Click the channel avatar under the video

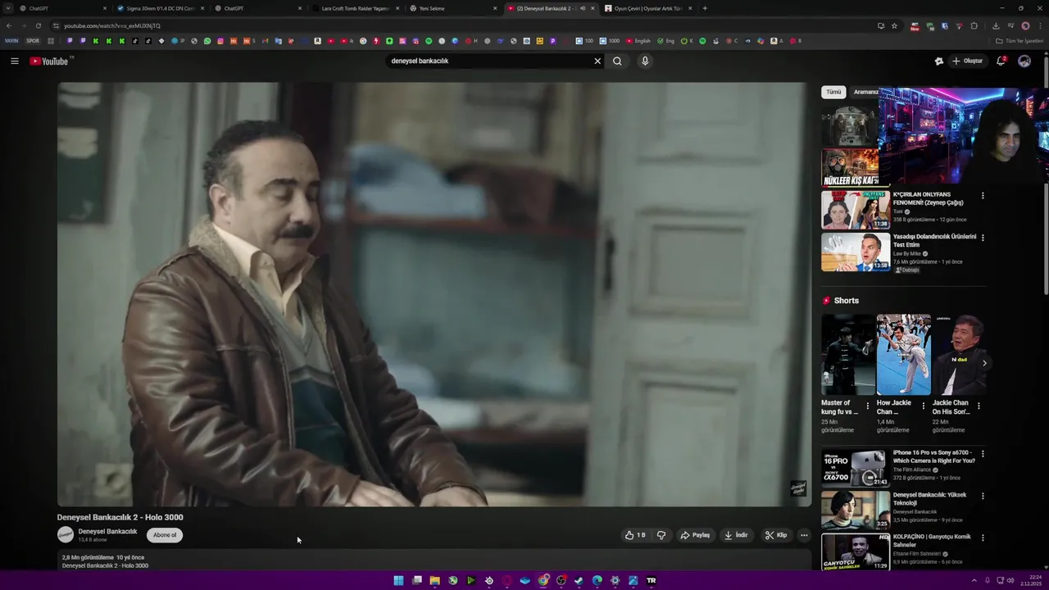tap(65, 535)
